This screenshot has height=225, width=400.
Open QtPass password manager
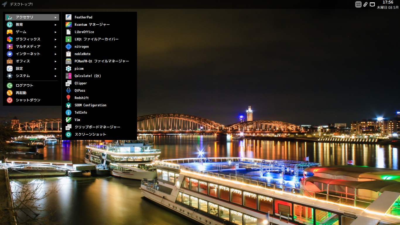tap(80, 90)
